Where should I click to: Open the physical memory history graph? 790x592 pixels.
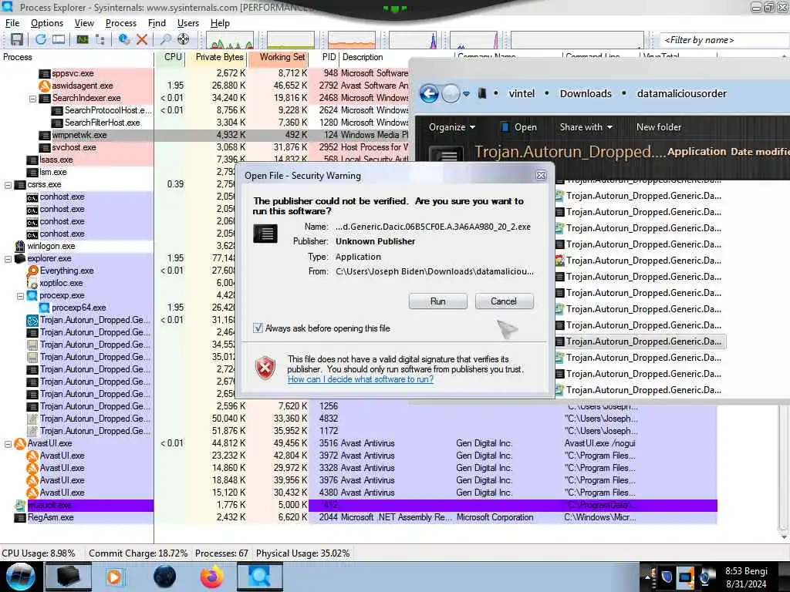pos(352,40)
